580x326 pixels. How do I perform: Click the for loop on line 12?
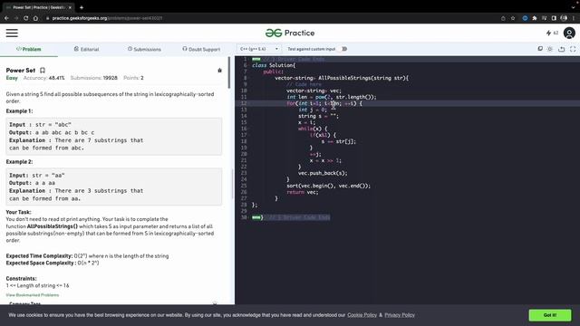(x=324, y=103)
